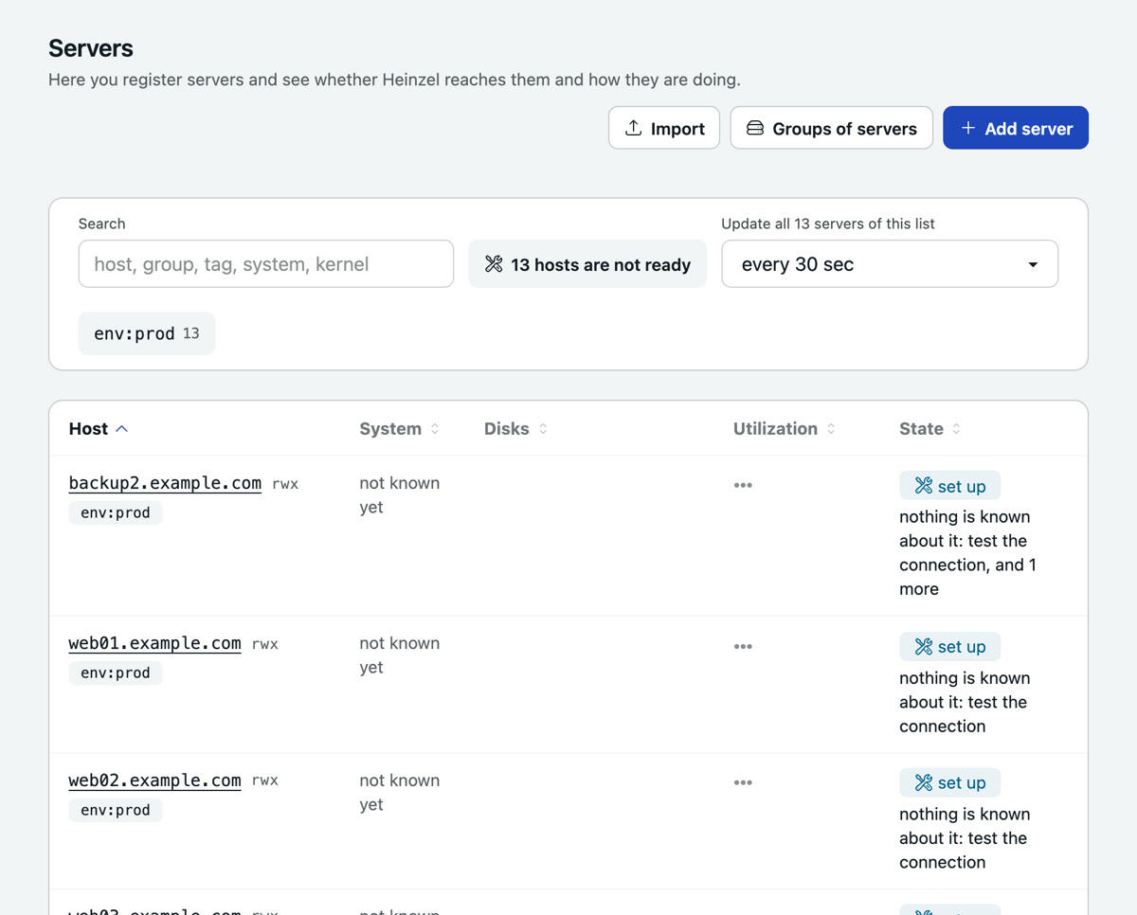The height and width of the screenshot is (915, 1137).
Task: Sort by Host column
Action: coord(99,428)
